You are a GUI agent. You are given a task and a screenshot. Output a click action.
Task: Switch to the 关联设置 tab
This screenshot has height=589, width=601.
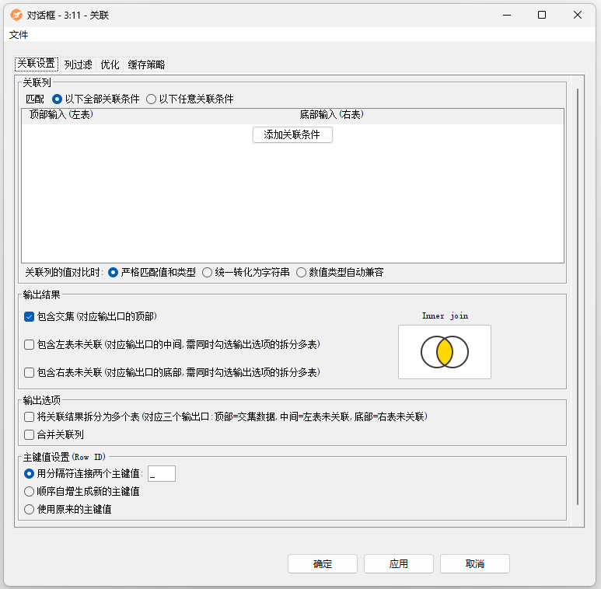[x=37, y=64]
